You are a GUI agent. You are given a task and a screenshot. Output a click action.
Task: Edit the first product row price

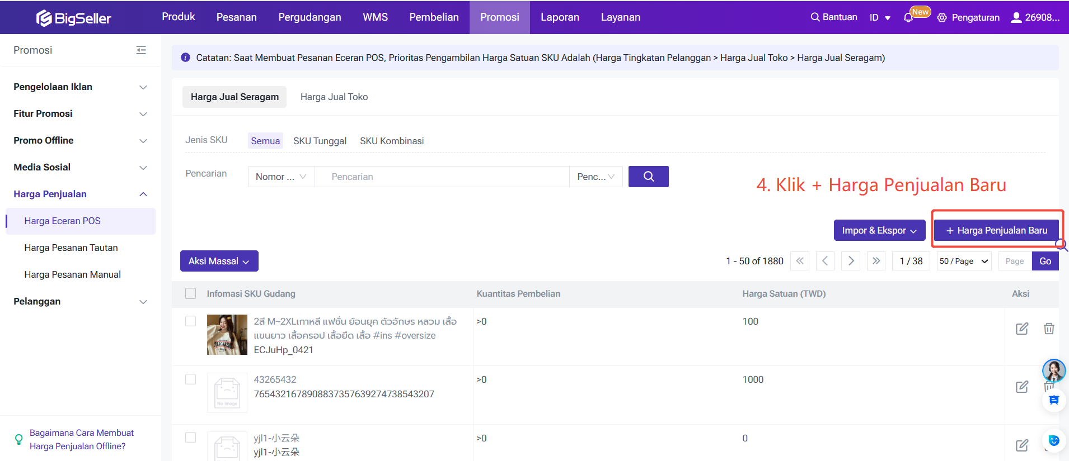[x=1021, y=329]
